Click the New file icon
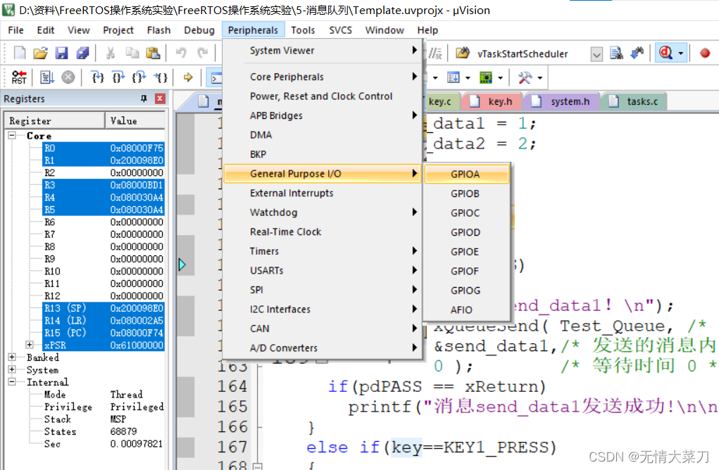 point(19,53)
